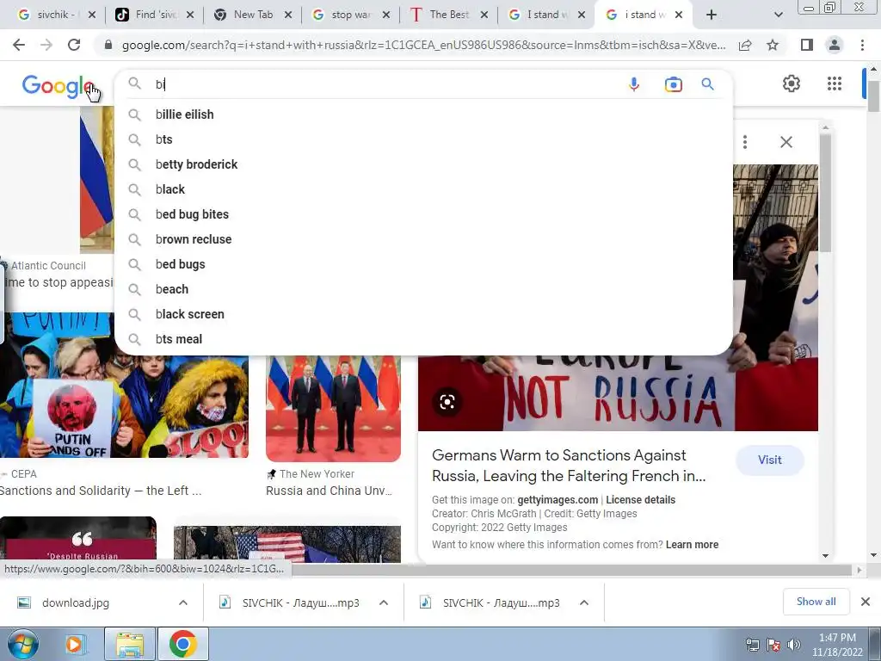Open Windows Start menu
This screenshot has width=881, height=661.
[22, 644]
